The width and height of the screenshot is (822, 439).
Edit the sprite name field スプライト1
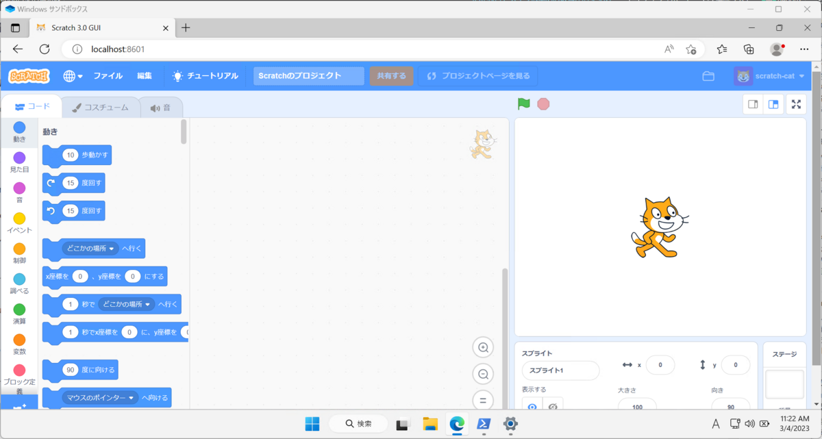[560, 371]
